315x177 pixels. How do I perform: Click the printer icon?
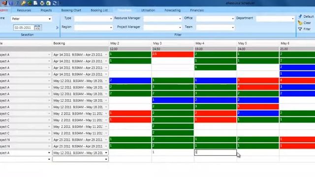(42, 3)
